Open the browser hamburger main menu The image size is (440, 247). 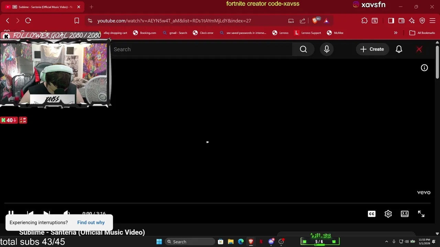click(432, 21)
